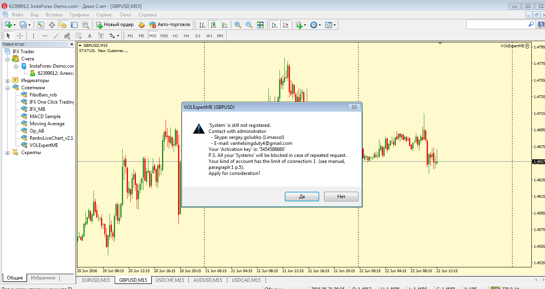Open the chat notifications icon showing 5
The width and height of the screenshot is (545, 289).
coord(541,25)
